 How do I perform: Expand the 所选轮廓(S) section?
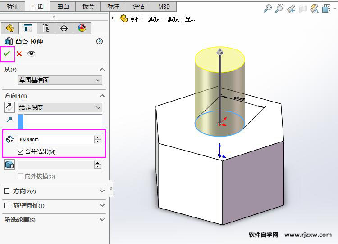[x=102, y=220]
